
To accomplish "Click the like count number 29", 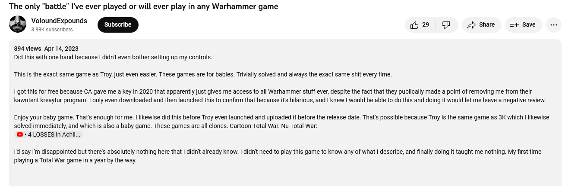I will point(426,25).
